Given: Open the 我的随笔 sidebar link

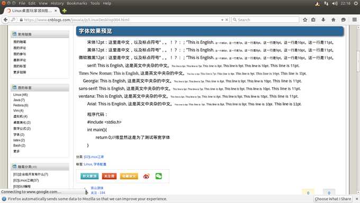Looking at the screenshot, I should (20, 42).
